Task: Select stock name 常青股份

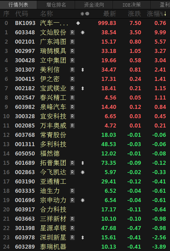Action: coord(53,135)
